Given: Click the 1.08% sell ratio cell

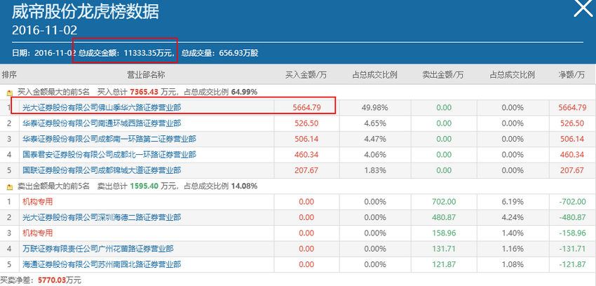Looking at the screenshot, I should pos(513,264).
